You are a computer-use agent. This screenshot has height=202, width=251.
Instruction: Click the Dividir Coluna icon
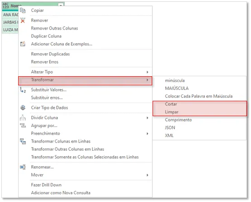coord(23,118)
